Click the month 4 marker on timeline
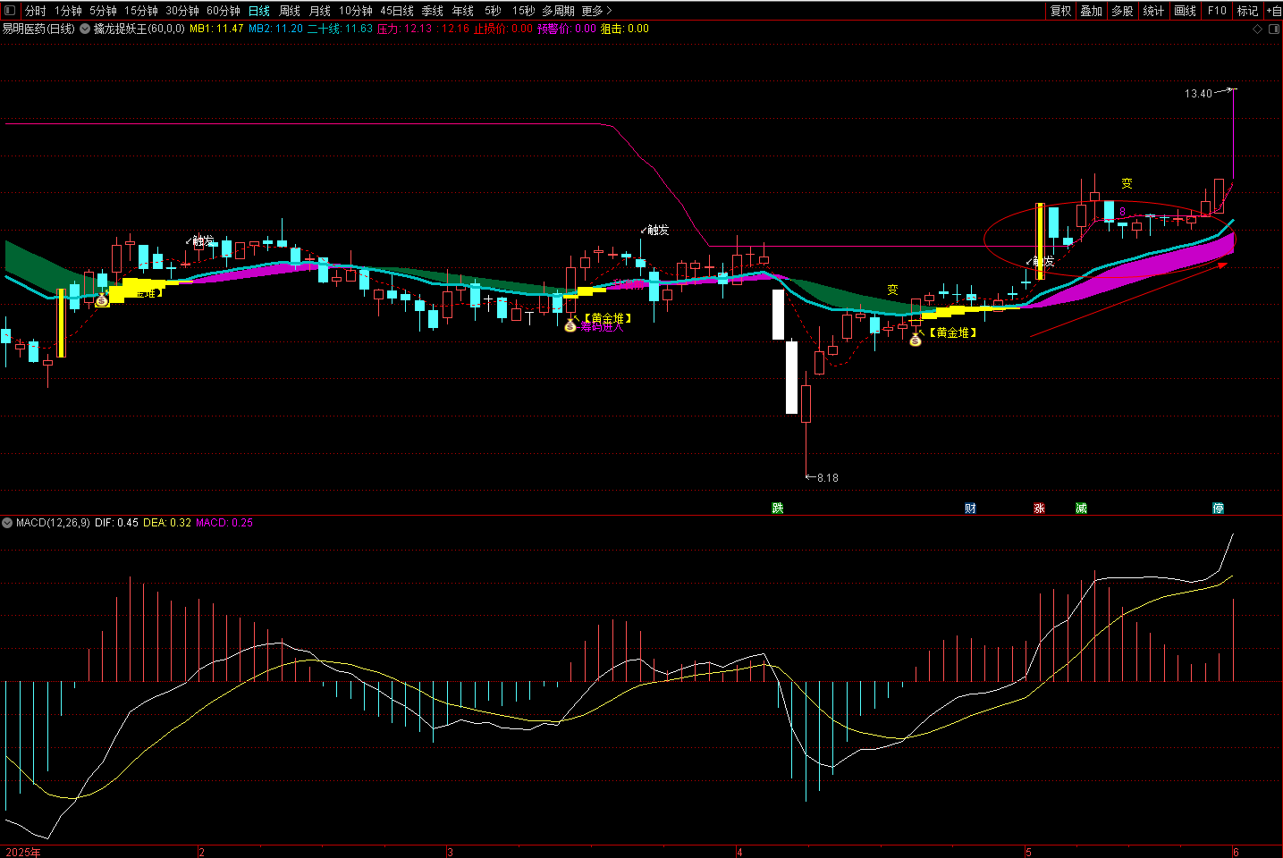The width and height of the screenshot is (1283, 858). (x=739, y=852)
